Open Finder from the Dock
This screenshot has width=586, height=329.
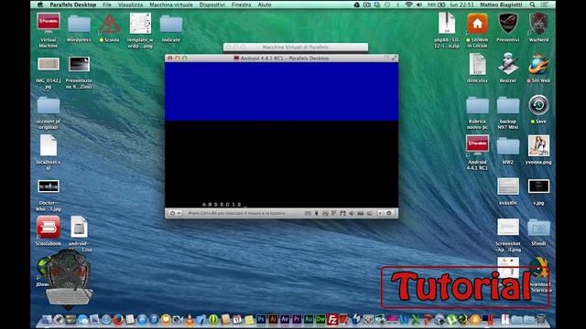point(46,319)
